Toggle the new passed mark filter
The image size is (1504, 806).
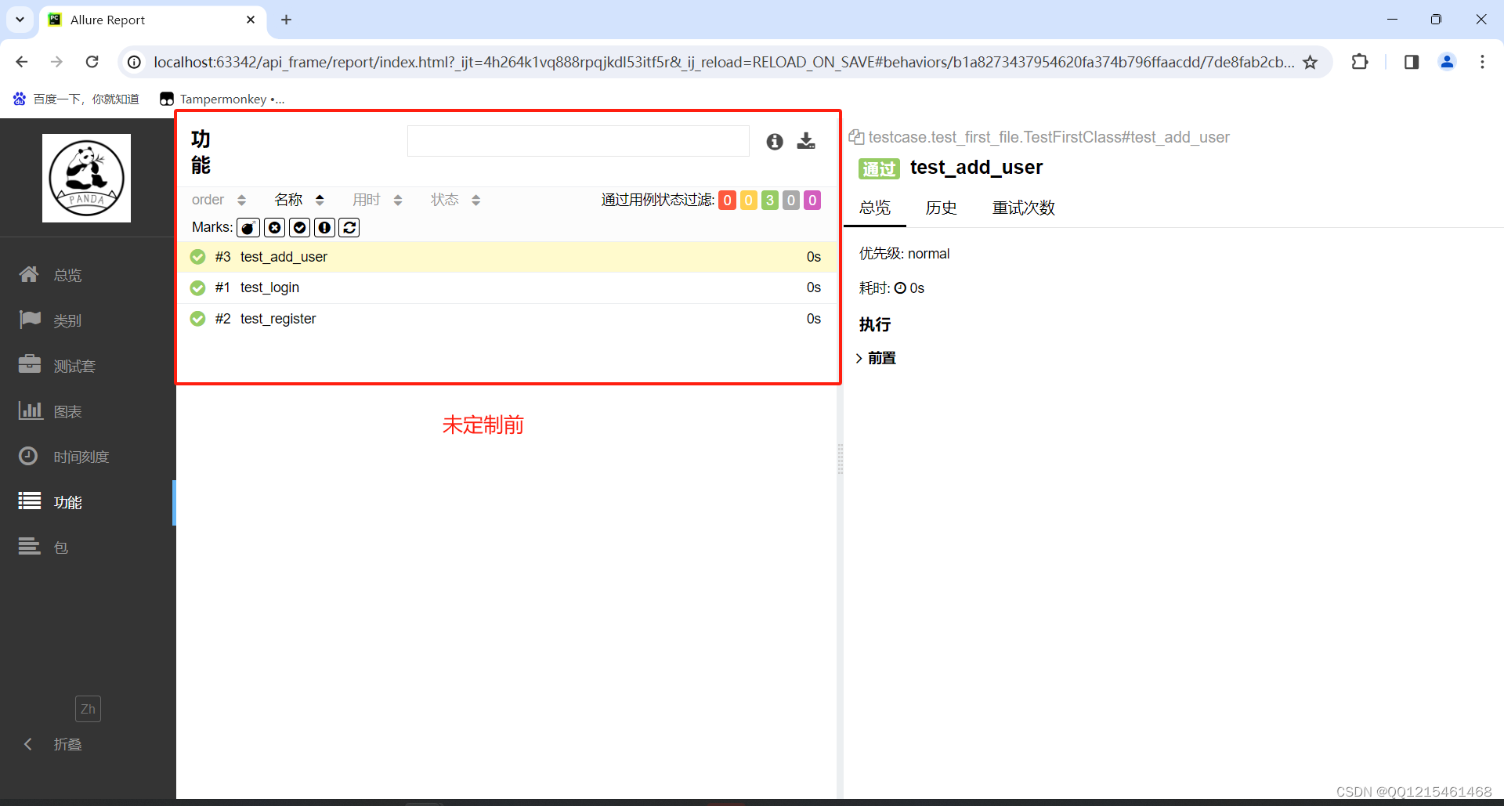(300, 228)
